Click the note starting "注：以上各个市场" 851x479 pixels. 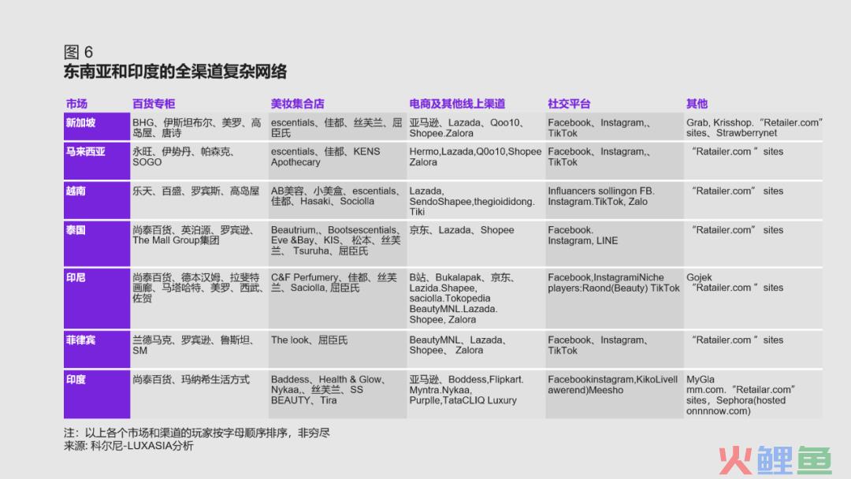196,433
